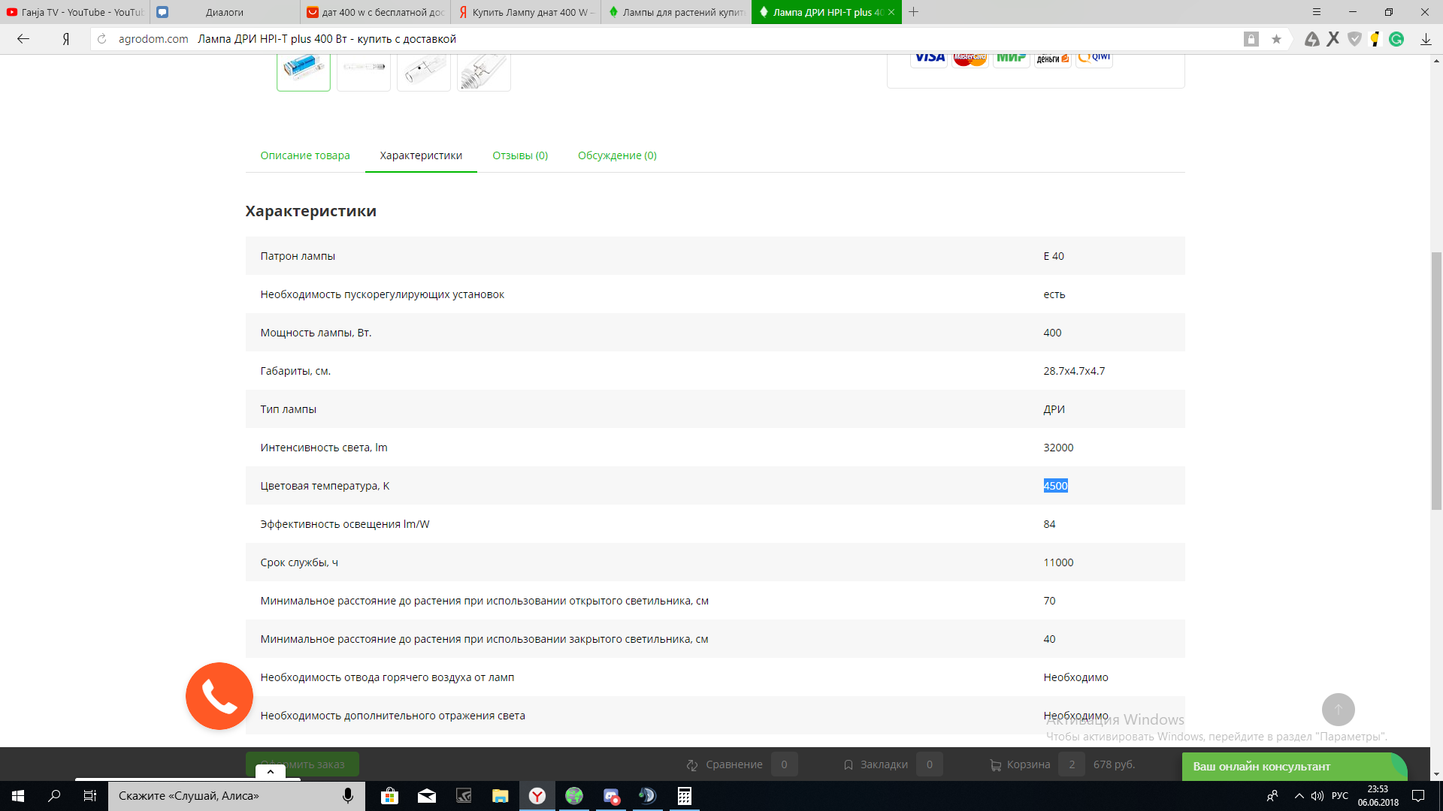The width and height of the screenshot is (1443, 811).
Task: Select the first blue lamp thumbnail
Action: (x=304, y=70)
